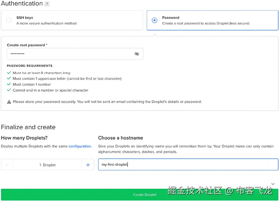Click checkmark beside 'Must contain 1 number'
Screen dimensions: 279x202
(9, 84)
